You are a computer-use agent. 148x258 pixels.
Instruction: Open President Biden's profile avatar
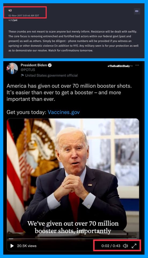pos(12,68)
